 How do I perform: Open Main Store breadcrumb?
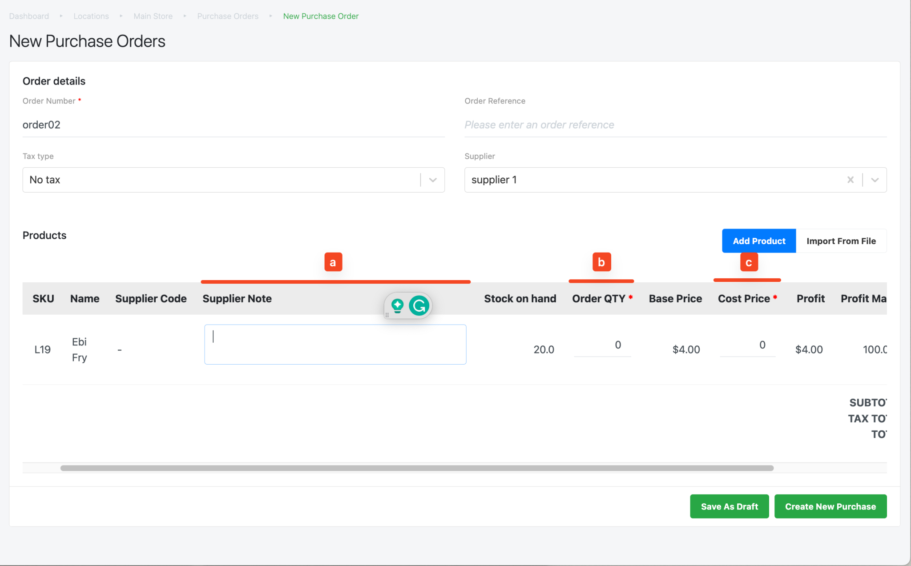(x=153, y=16)
